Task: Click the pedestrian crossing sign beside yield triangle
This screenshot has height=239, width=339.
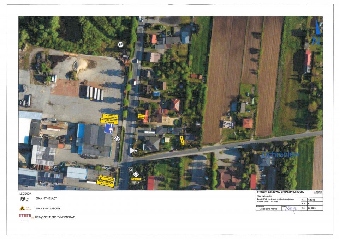Action: (137, 151)
